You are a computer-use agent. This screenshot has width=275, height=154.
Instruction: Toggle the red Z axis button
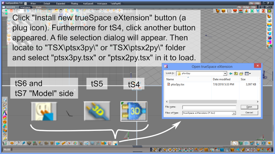point(264,11)
